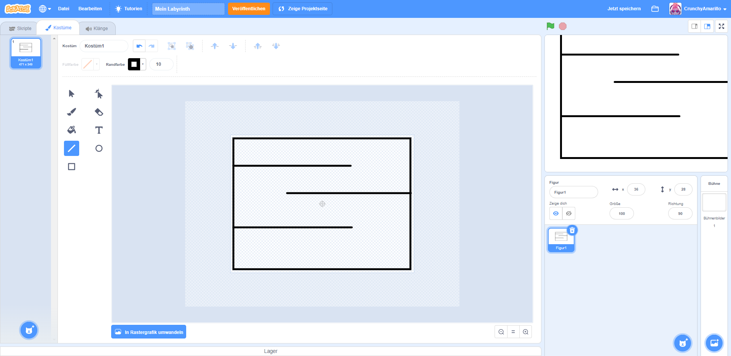Click the Redo arrow button
This screenshot has width=731, height=356.
tap(152, 46)
